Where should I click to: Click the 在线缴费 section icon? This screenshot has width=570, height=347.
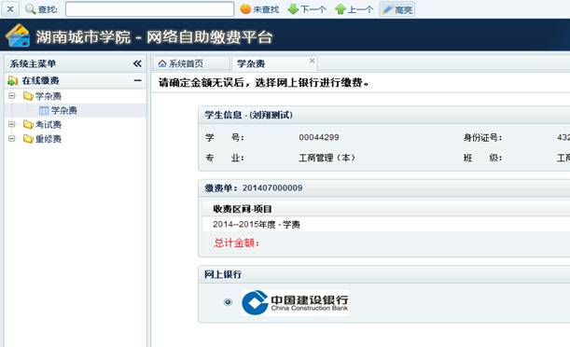(x=13, y=80)
